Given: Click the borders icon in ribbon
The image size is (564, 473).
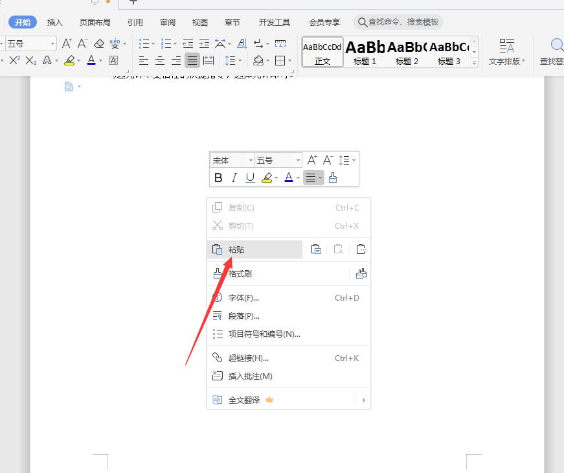Looking at the screenshot, I should point(280,60).
